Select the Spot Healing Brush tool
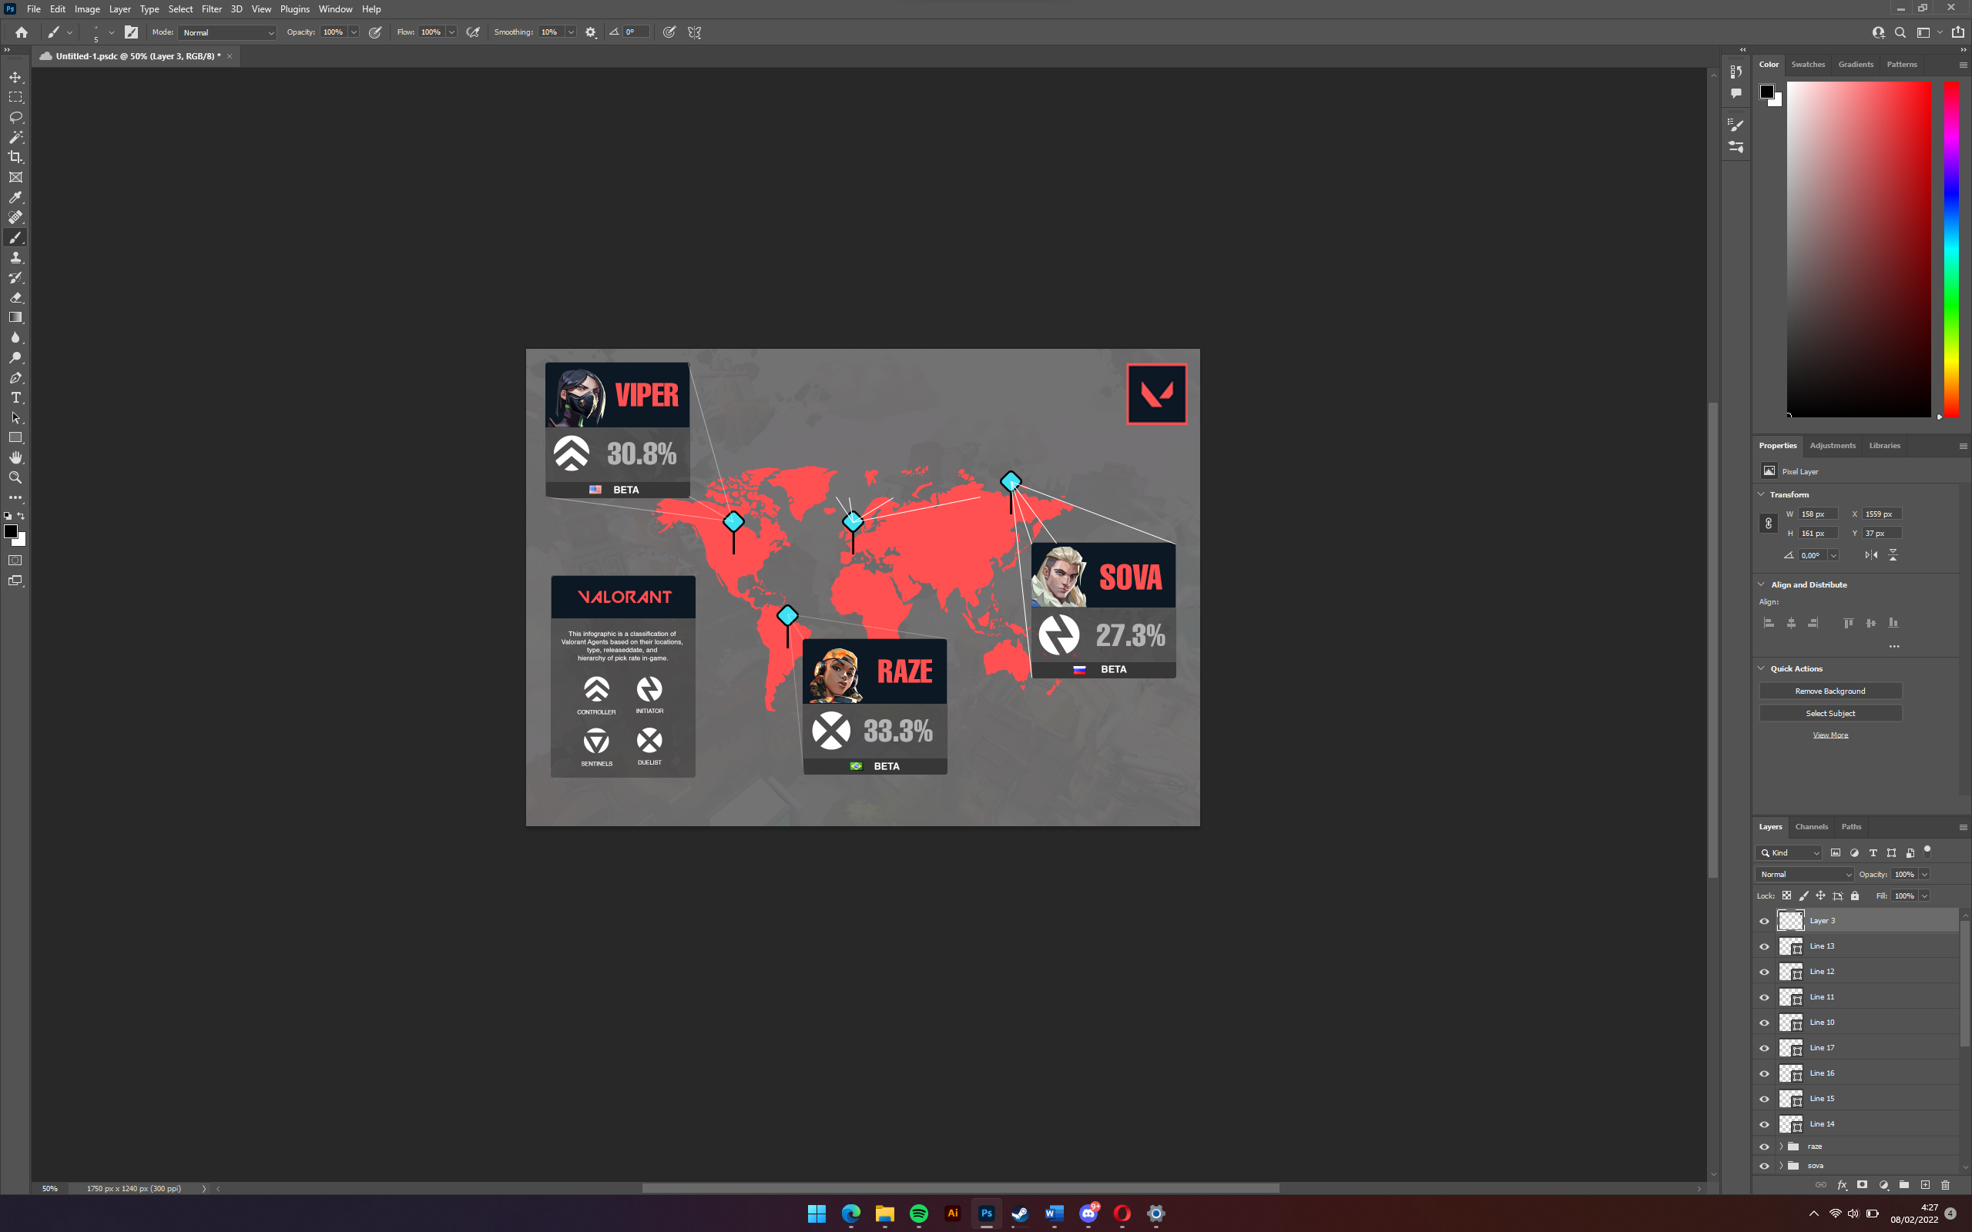 (x=15, y=218)
